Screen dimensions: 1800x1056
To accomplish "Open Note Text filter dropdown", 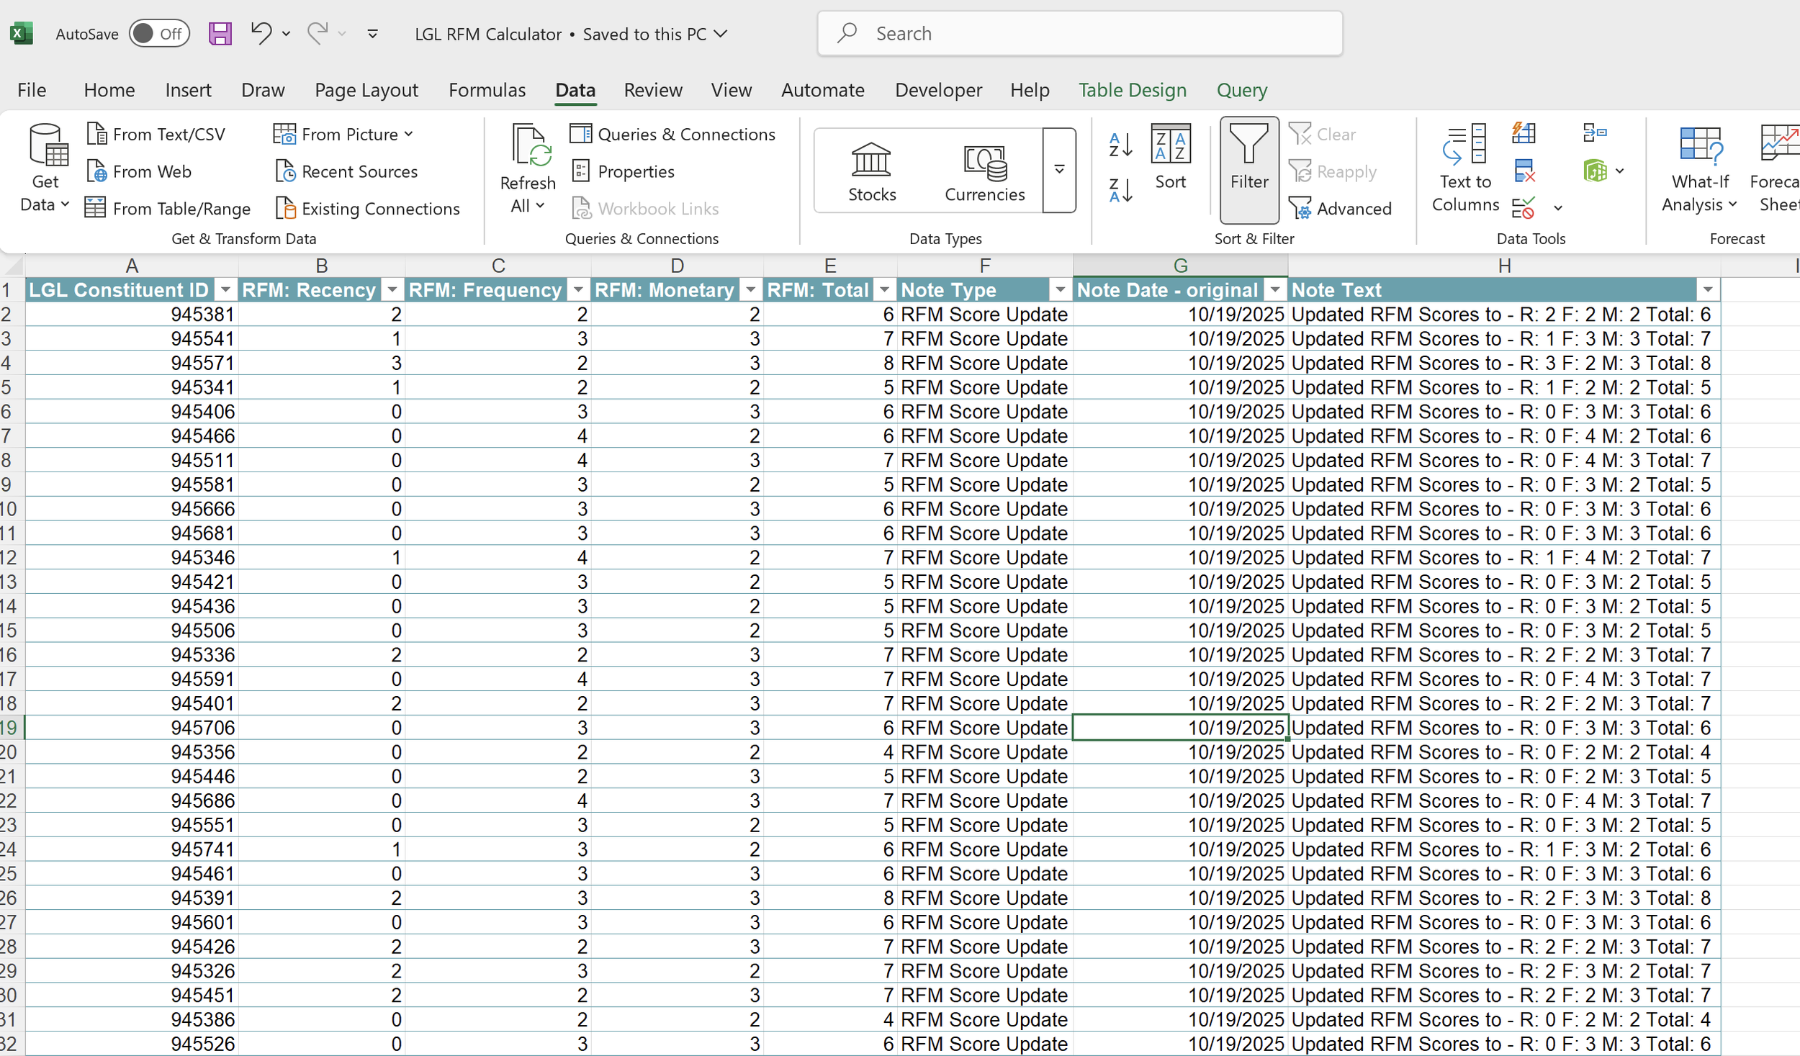I will [1708, 290].
